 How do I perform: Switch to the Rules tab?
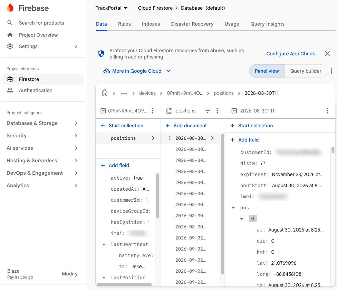(124, 24)
